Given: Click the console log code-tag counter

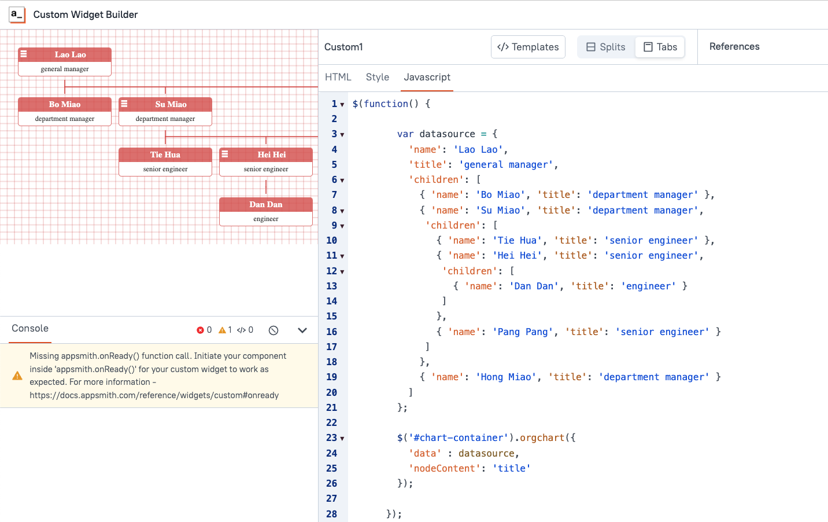Looking at the screenshot, I should (x=241, y=330).
